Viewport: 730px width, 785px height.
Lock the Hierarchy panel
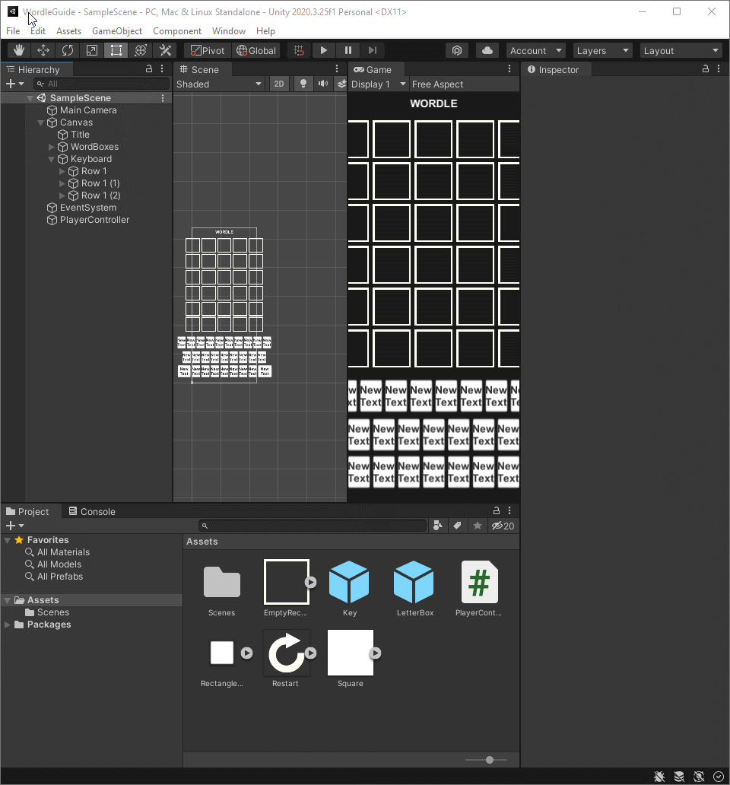pyautogui.click(x=148, y=69)
